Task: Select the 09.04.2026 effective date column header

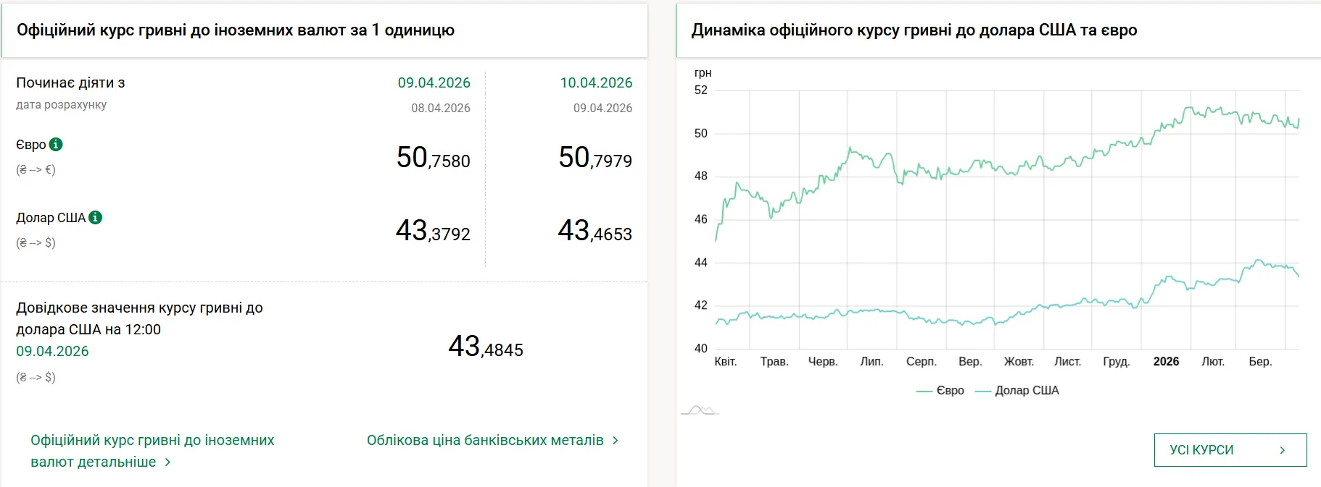Action: pos(434,83)
